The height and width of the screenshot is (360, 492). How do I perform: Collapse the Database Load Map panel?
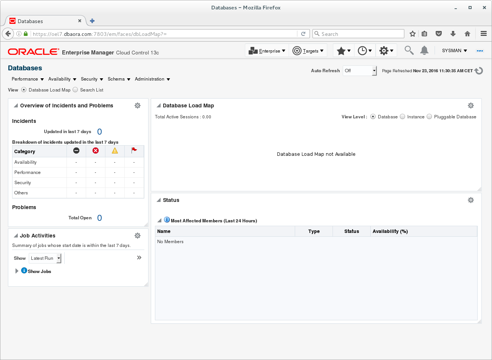159,106
